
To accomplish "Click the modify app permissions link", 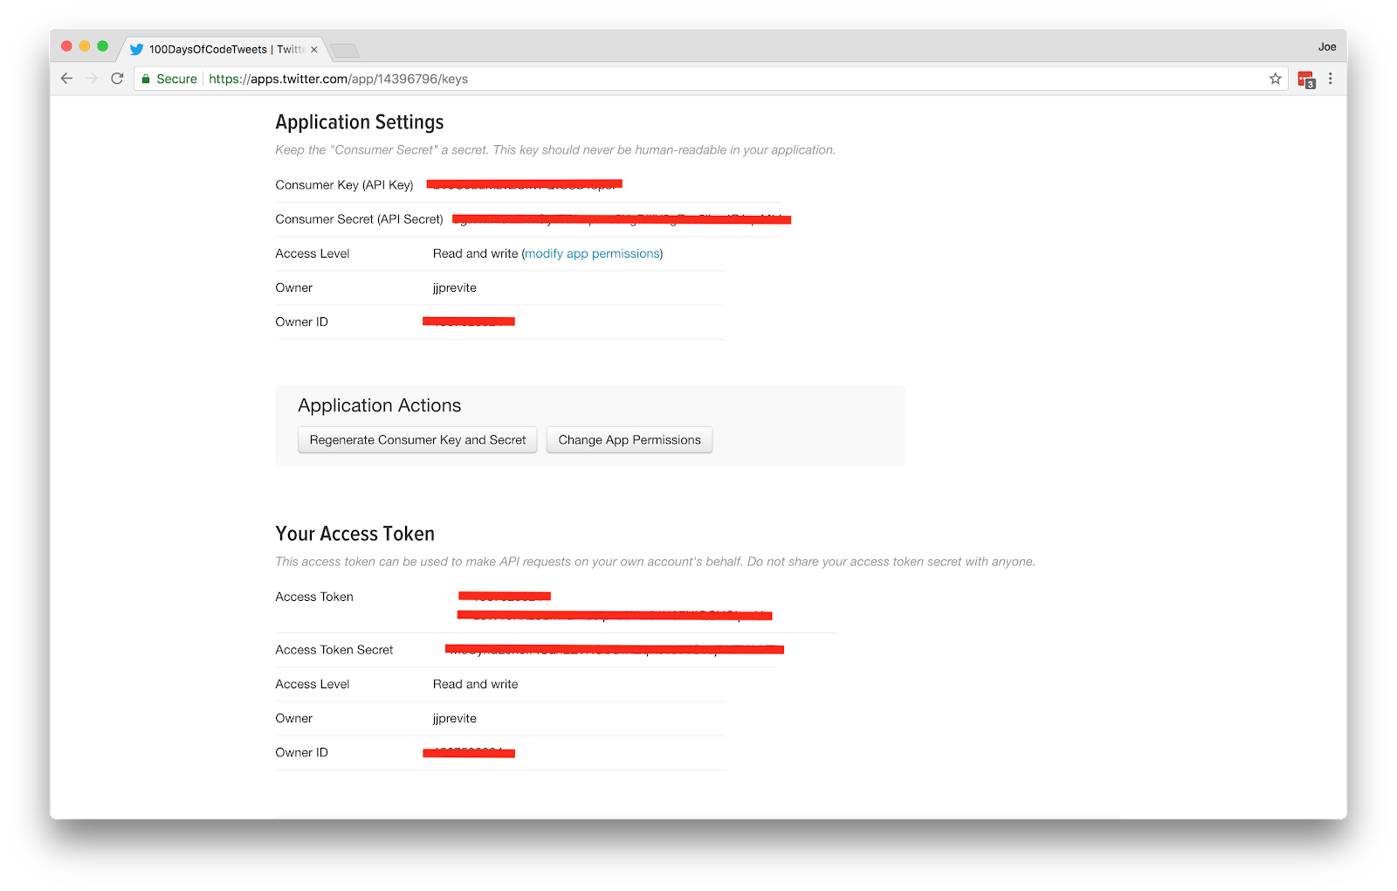I will tap(592, 253).
